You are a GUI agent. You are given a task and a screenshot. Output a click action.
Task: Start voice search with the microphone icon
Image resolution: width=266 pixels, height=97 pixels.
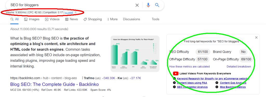coord(148,5)
